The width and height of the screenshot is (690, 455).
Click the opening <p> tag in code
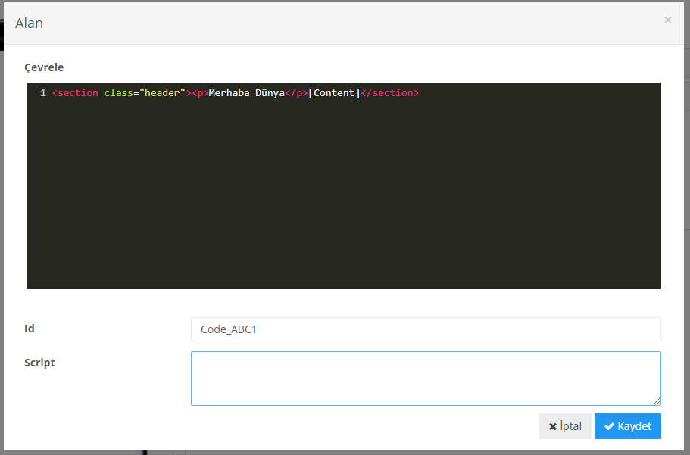pyautogui.click(x=200, y=93)
